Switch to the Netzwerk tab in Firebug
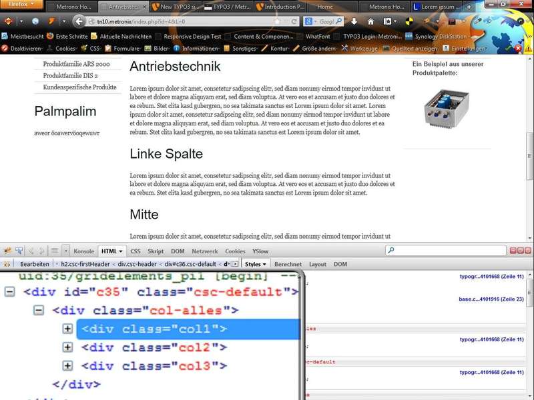The width and height of the screenshot is (534, 400). [205, 251]
